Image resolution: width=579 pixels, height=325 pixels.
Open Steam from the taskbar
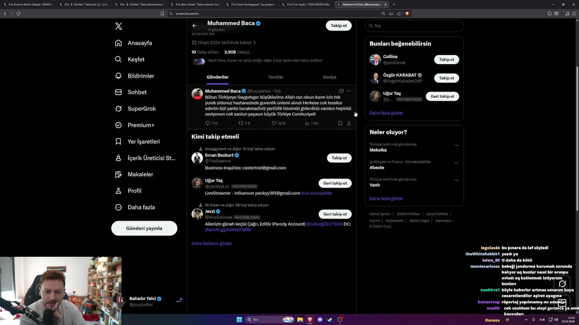330,320
